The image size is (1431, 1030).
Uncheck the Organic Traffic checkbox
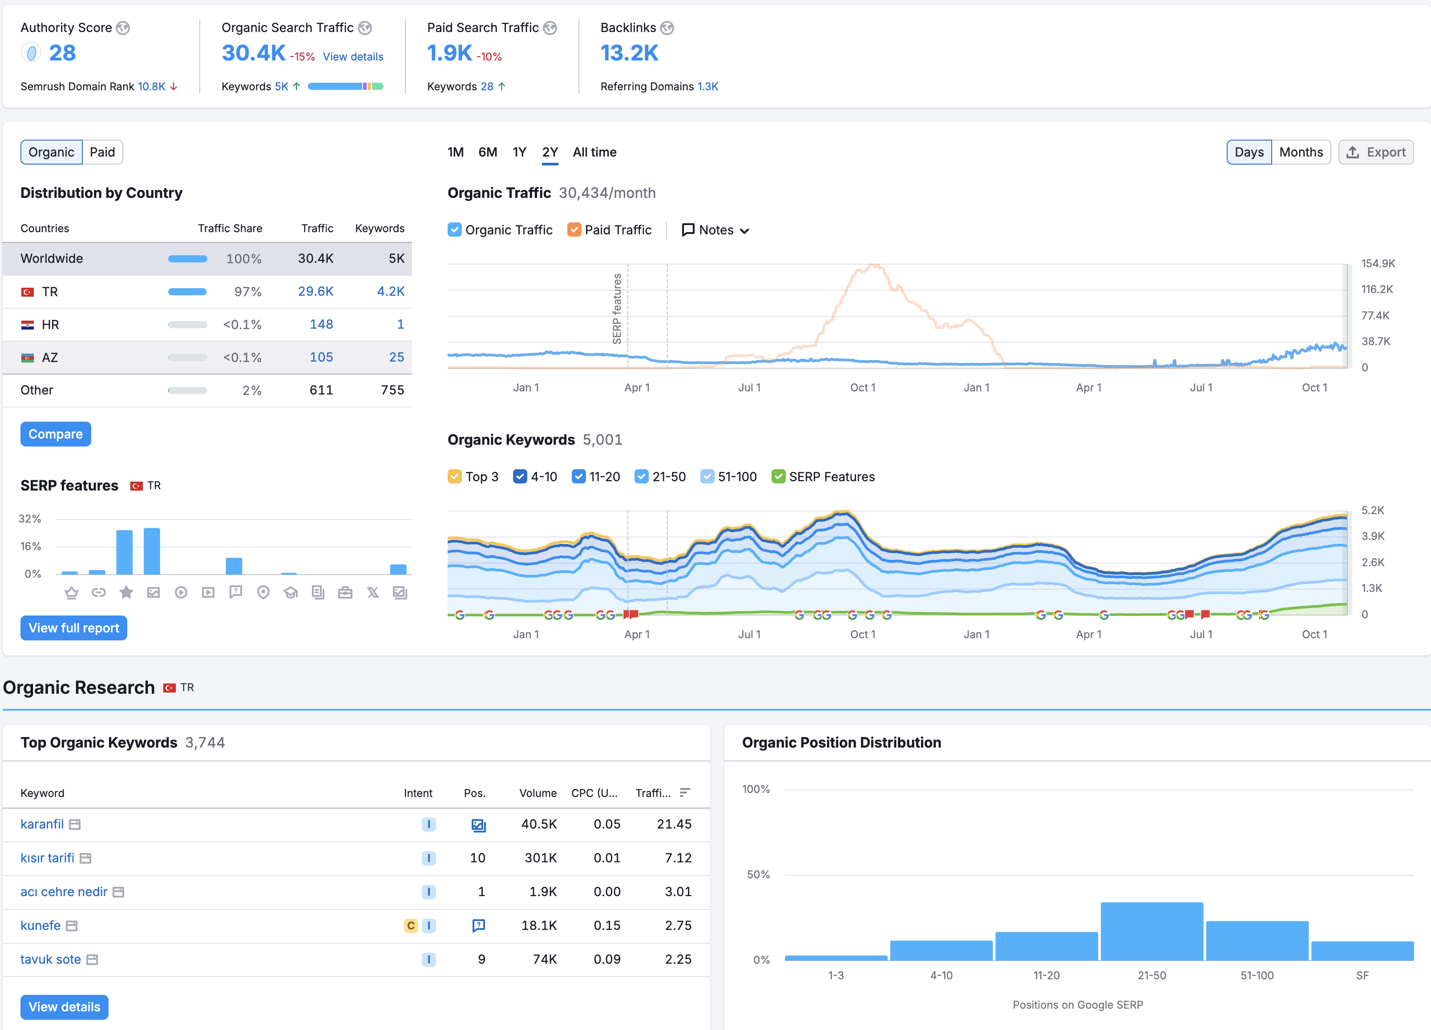click(454, 229)
